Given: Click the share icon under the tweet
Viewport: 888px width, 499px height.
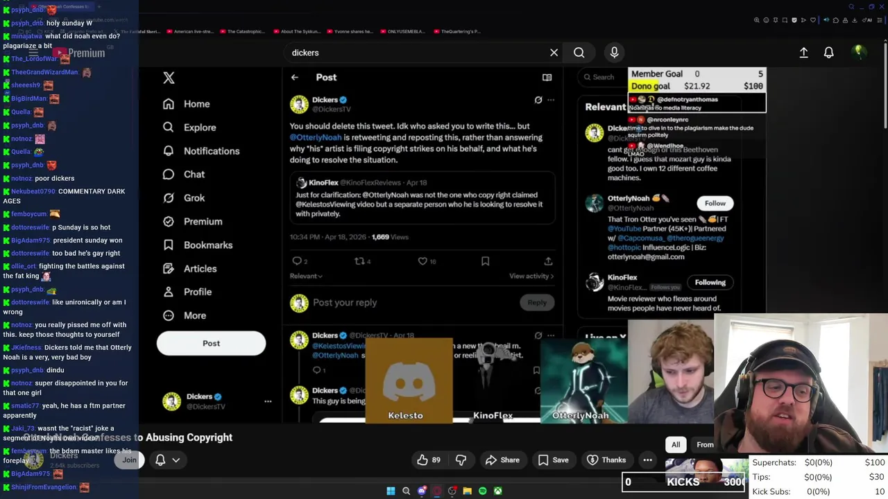Looking at the screenshot, I should tap(548, 261).
